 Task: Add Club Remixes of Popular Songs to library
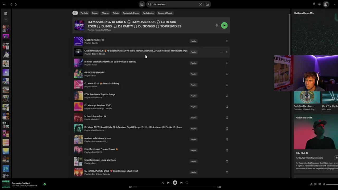[x=227, y=150]
